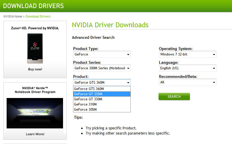The width and height of the screenshot is (232, 144).
Task: Open the Product Series dropdown
Action: pyautogui.click(x=102, y=68)
